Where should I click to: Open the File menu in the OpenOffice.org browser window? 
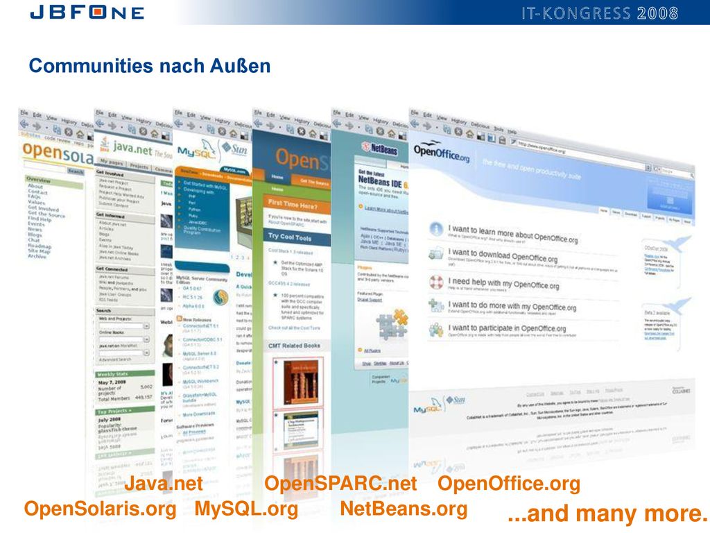(414, 112)
